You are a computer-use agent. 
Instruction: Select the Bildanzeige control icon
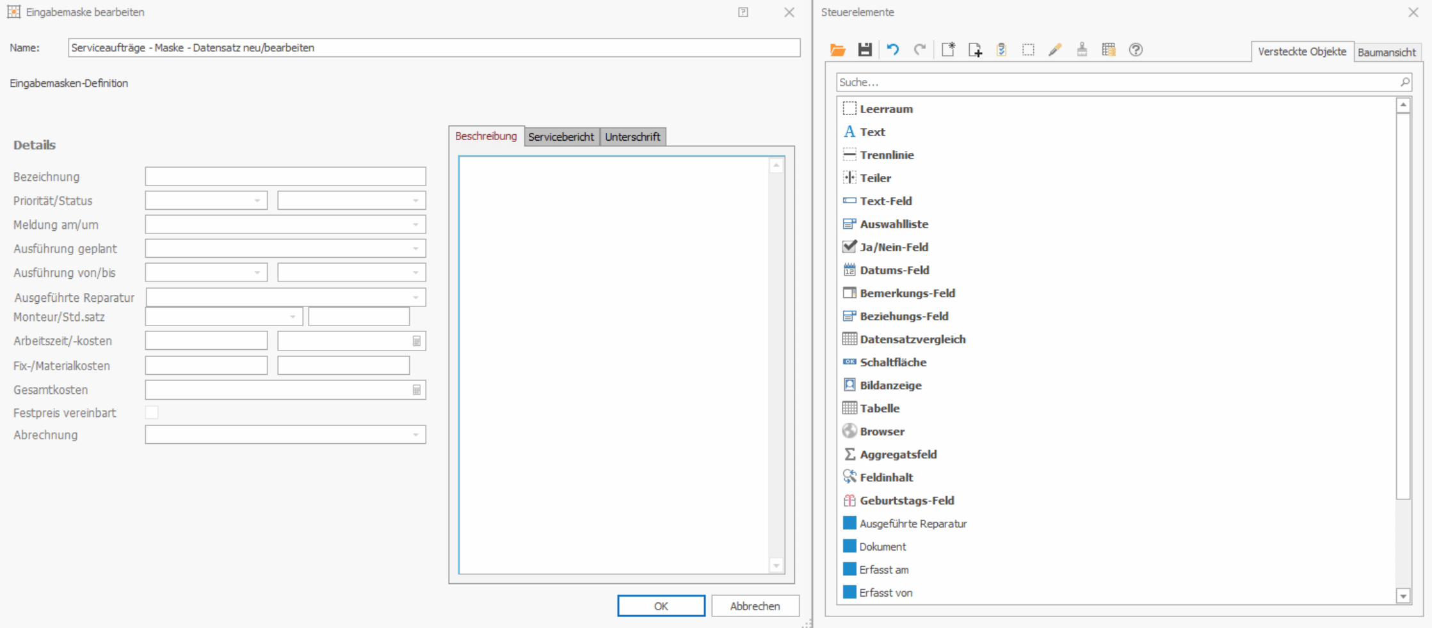tap(849, 385)
